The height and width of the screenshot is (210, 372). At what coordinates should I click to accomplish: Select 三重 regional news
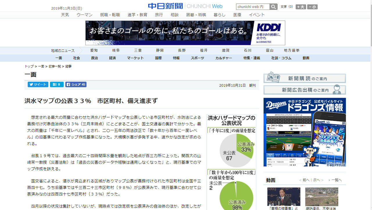[138, 50]
